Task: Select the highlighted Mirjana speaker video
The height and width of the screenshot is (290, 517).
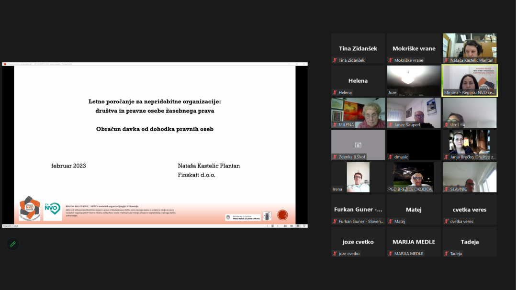Action: coord(469,80)
